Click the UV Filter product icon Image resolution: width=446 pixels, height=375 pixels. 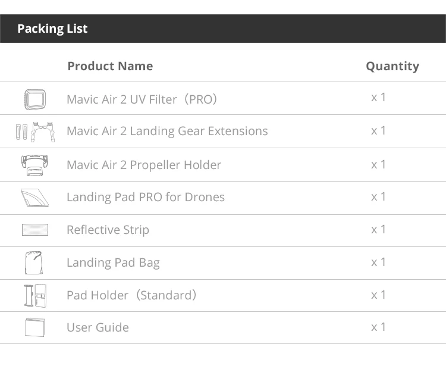(x=34, y=98)
